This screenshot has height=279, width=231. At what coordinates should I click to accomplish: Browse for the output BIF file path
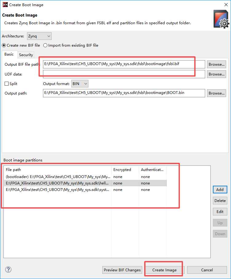tap(216, 64)
